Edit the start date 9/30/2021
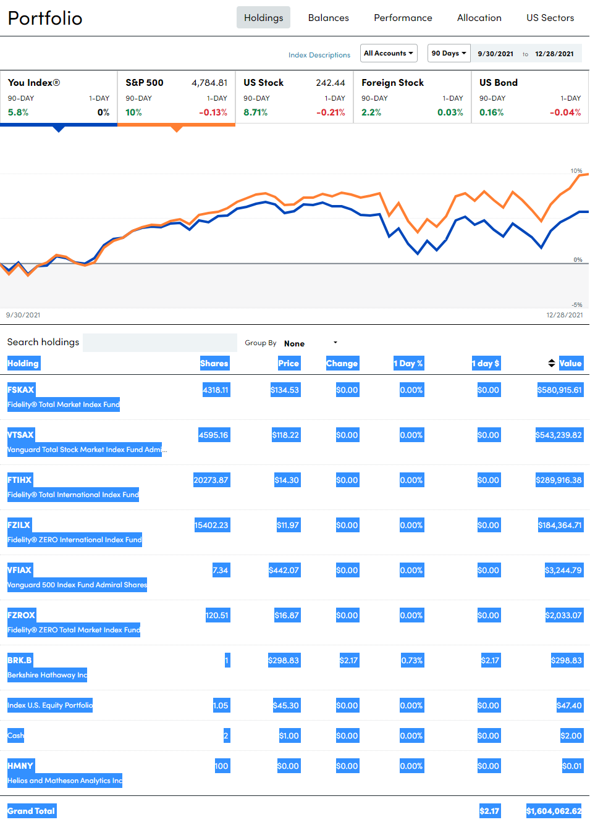590x825 pixels. pos(495,54)
